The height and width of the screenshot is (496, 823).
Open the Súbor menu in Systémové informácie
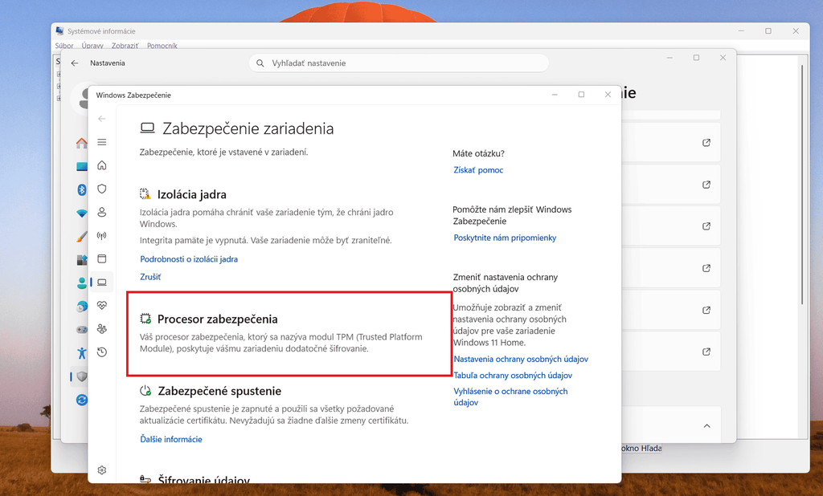pyautogui.click(x=64, y=46)
